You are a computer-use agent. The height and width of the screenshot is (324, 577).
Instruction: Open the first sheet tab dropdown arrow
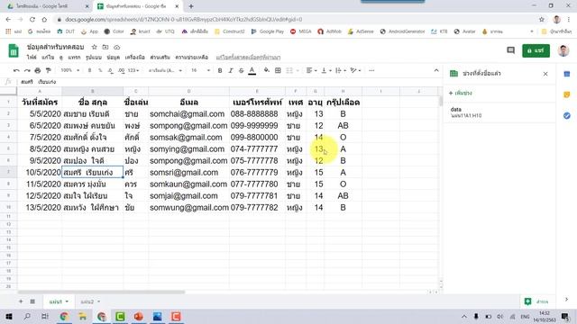click(x=67, y=301)
